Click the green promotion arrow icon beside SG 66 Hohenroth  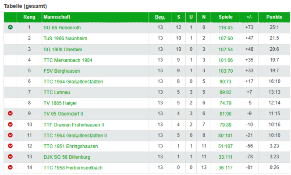(x=11, y=28)
